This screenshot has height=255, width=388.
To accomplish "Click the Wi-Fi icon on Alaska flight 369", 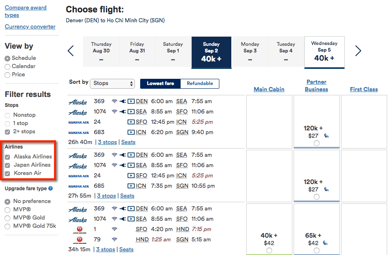I will tap(114, 101).
